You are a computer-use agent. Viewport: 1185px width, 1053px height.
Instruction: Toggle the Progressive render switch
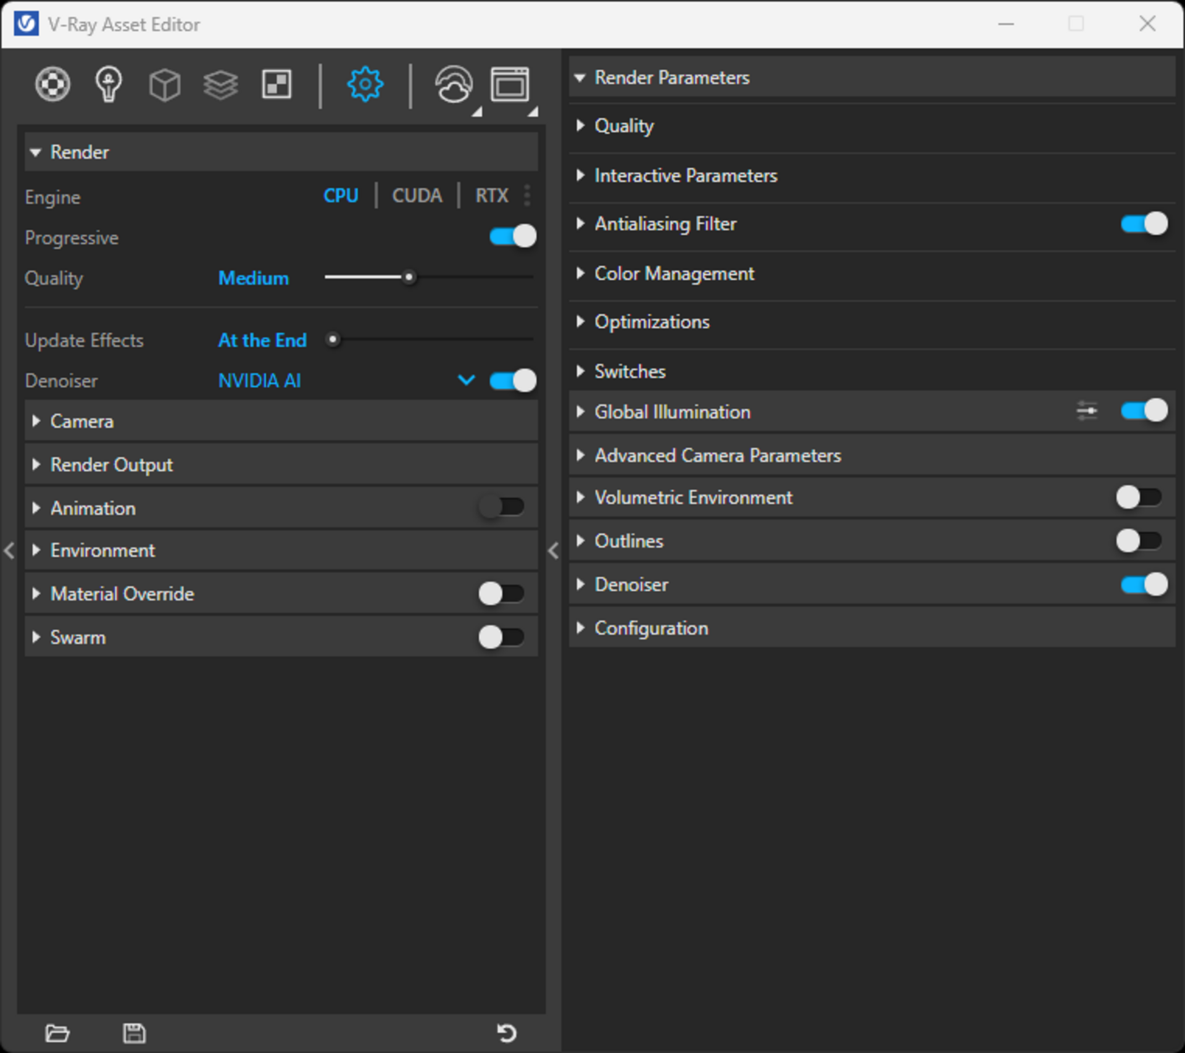(x=511, y=237)
